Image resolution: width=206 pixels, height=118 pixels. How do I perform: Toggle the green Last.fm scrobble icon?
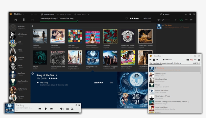181,20
